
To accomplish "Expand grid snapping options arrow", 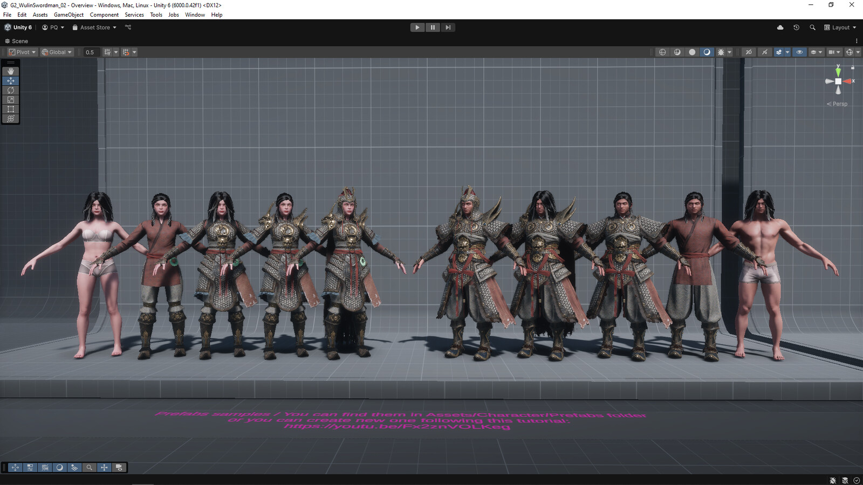I will coord(134,52).
